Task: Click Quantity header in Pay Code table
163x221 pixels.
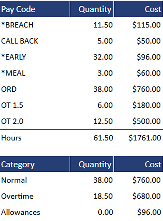Action: click(95, 9)
